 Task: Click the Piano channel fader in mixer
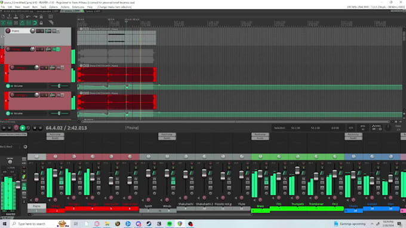coord(36,177)
